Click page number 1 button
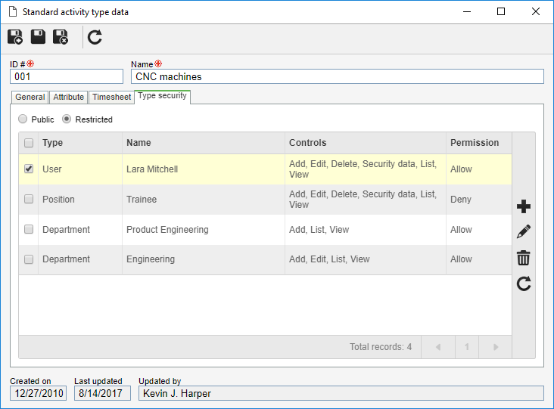 (467, 347)
